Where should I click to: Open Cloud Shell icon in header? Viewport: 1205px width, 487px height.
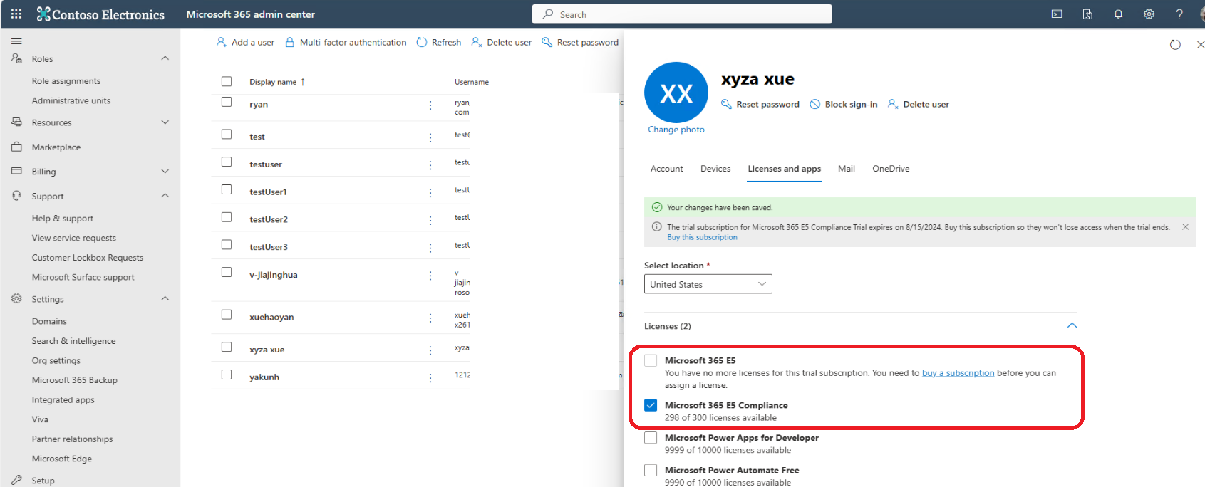[1057, 14]
